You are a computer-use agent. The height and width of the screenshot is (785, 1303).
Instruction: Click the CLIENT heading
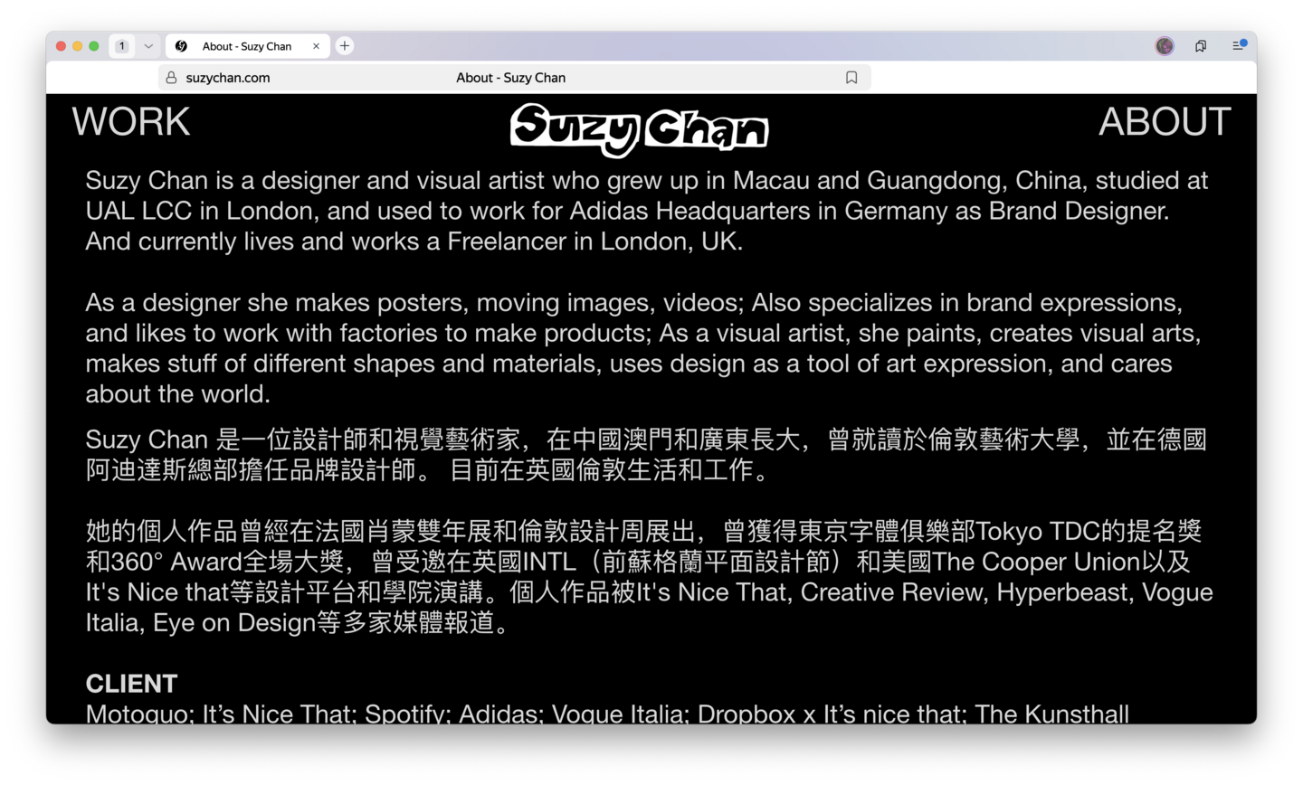[131, 684]
